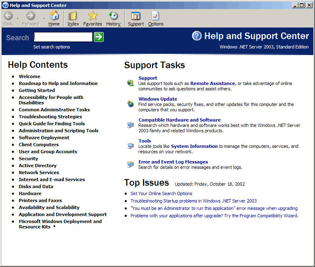Click the Remote Assistance link
Viewport: 315px width, 267px height.
click(212, 83)
